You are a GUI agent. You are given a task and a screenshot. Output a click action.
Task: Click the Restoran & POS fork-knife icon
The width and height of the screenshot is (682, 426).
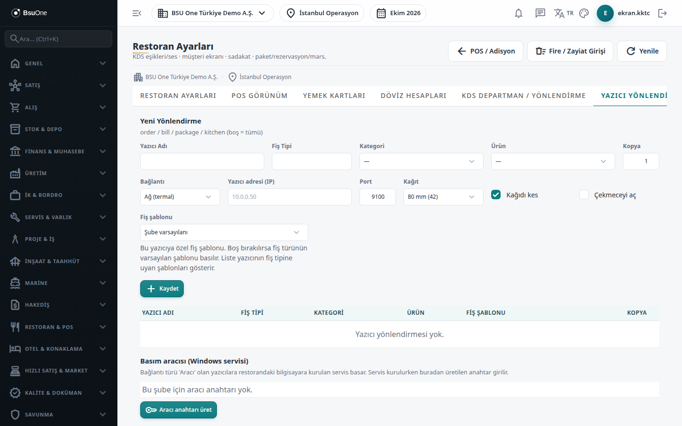pyautogui.click(x=15, y=327)
